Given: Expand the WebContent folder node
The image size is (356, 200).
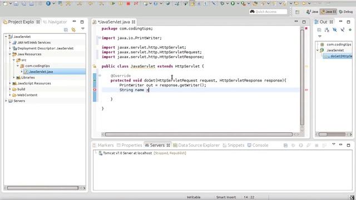Looking at the screenshot, I should point(10,95).
